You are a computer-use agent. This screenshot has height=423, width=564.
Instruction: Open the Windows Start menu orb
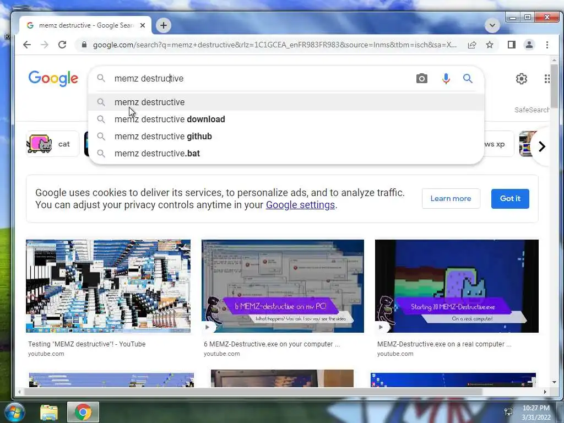click(14, 412)
